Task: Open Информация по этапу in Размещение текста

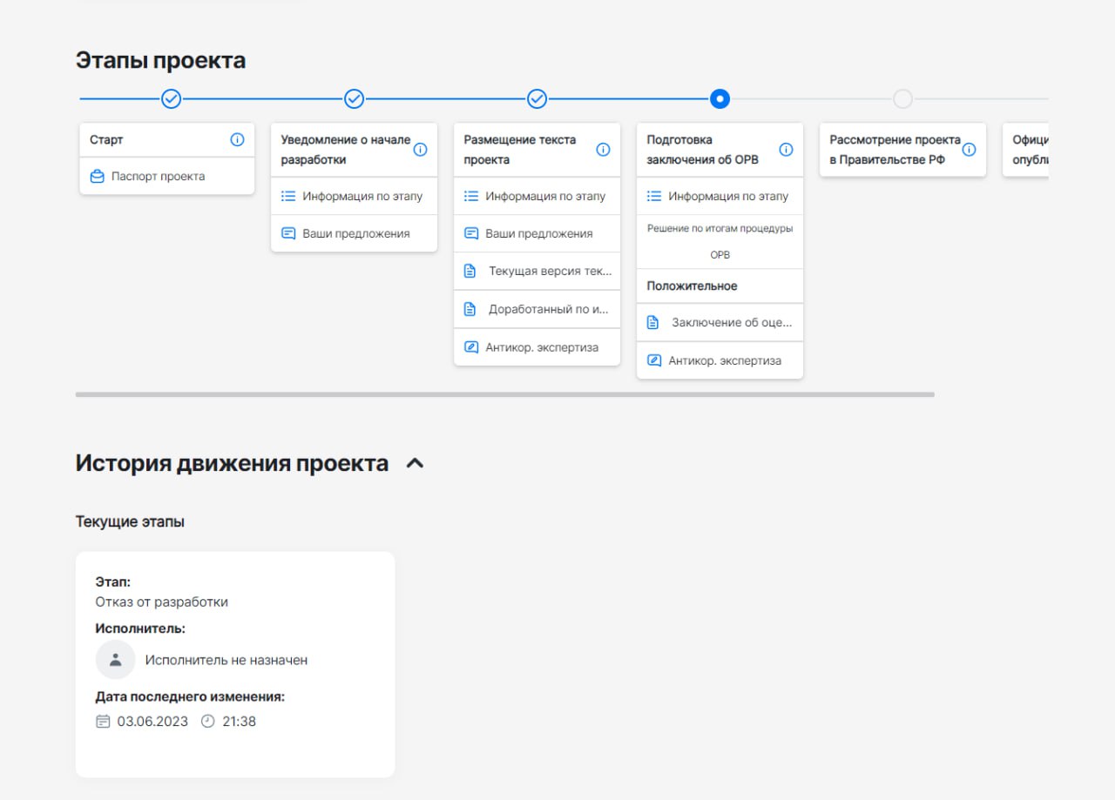Action: (544, 196)
